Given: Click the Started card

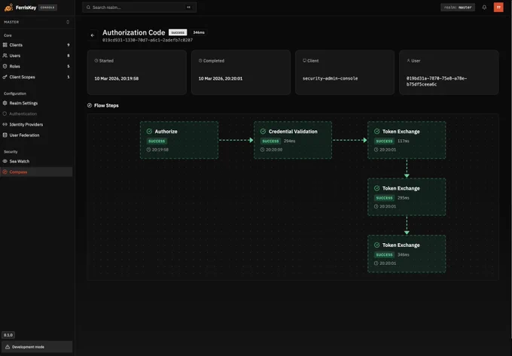Looking at the screenshot, I should pos(137,72).
